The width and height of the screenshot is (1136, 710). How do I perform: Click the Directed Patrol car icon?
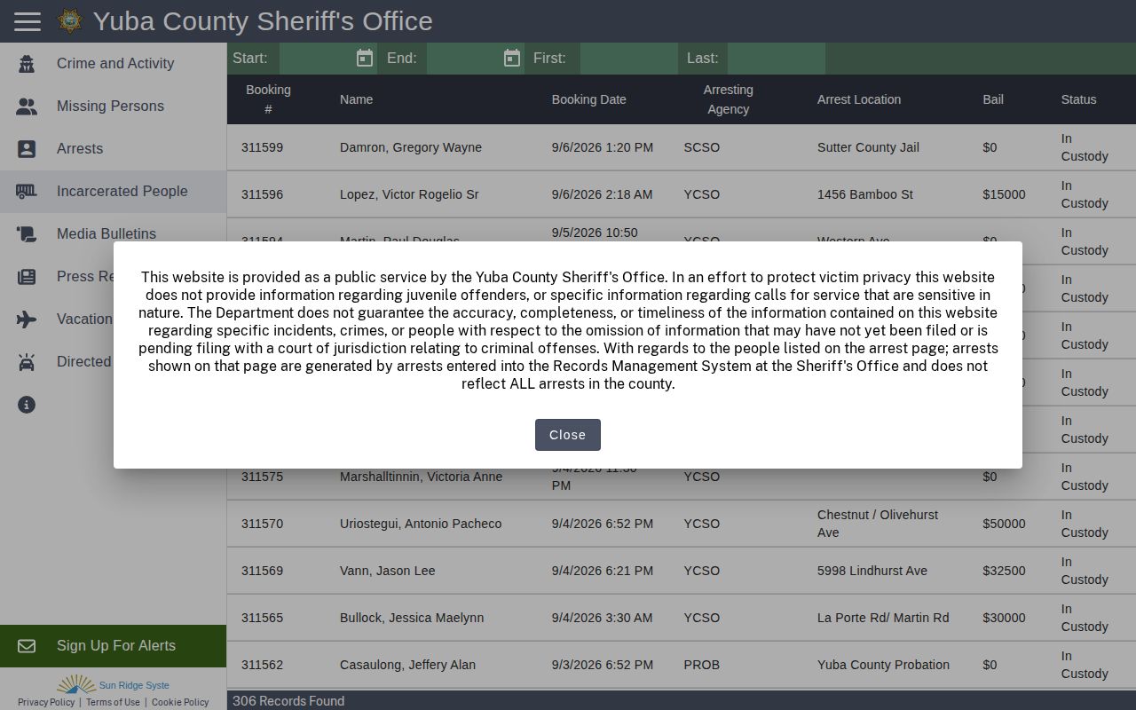coord(27,362)
